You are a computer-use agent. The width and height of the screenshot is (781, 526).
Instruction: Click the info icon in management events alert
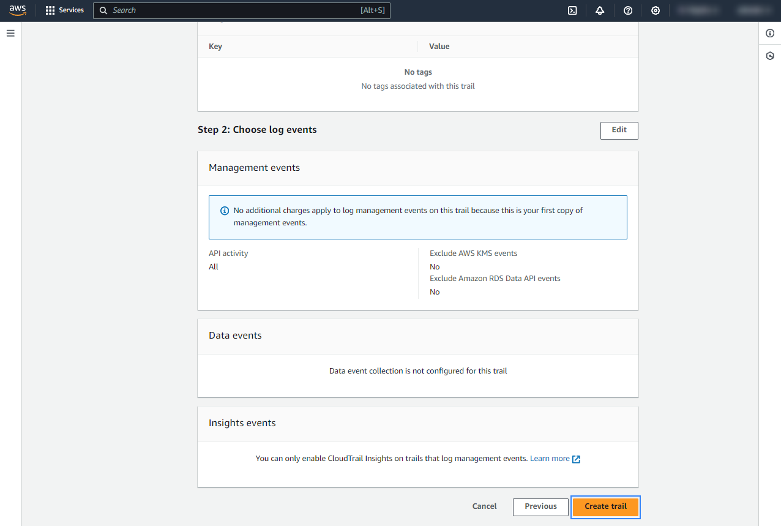(x=225, y=211)
